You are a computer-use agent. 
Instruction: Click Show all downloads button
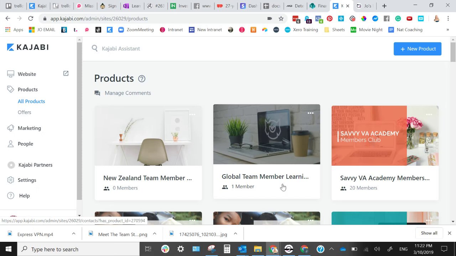[x=429, y=233]
